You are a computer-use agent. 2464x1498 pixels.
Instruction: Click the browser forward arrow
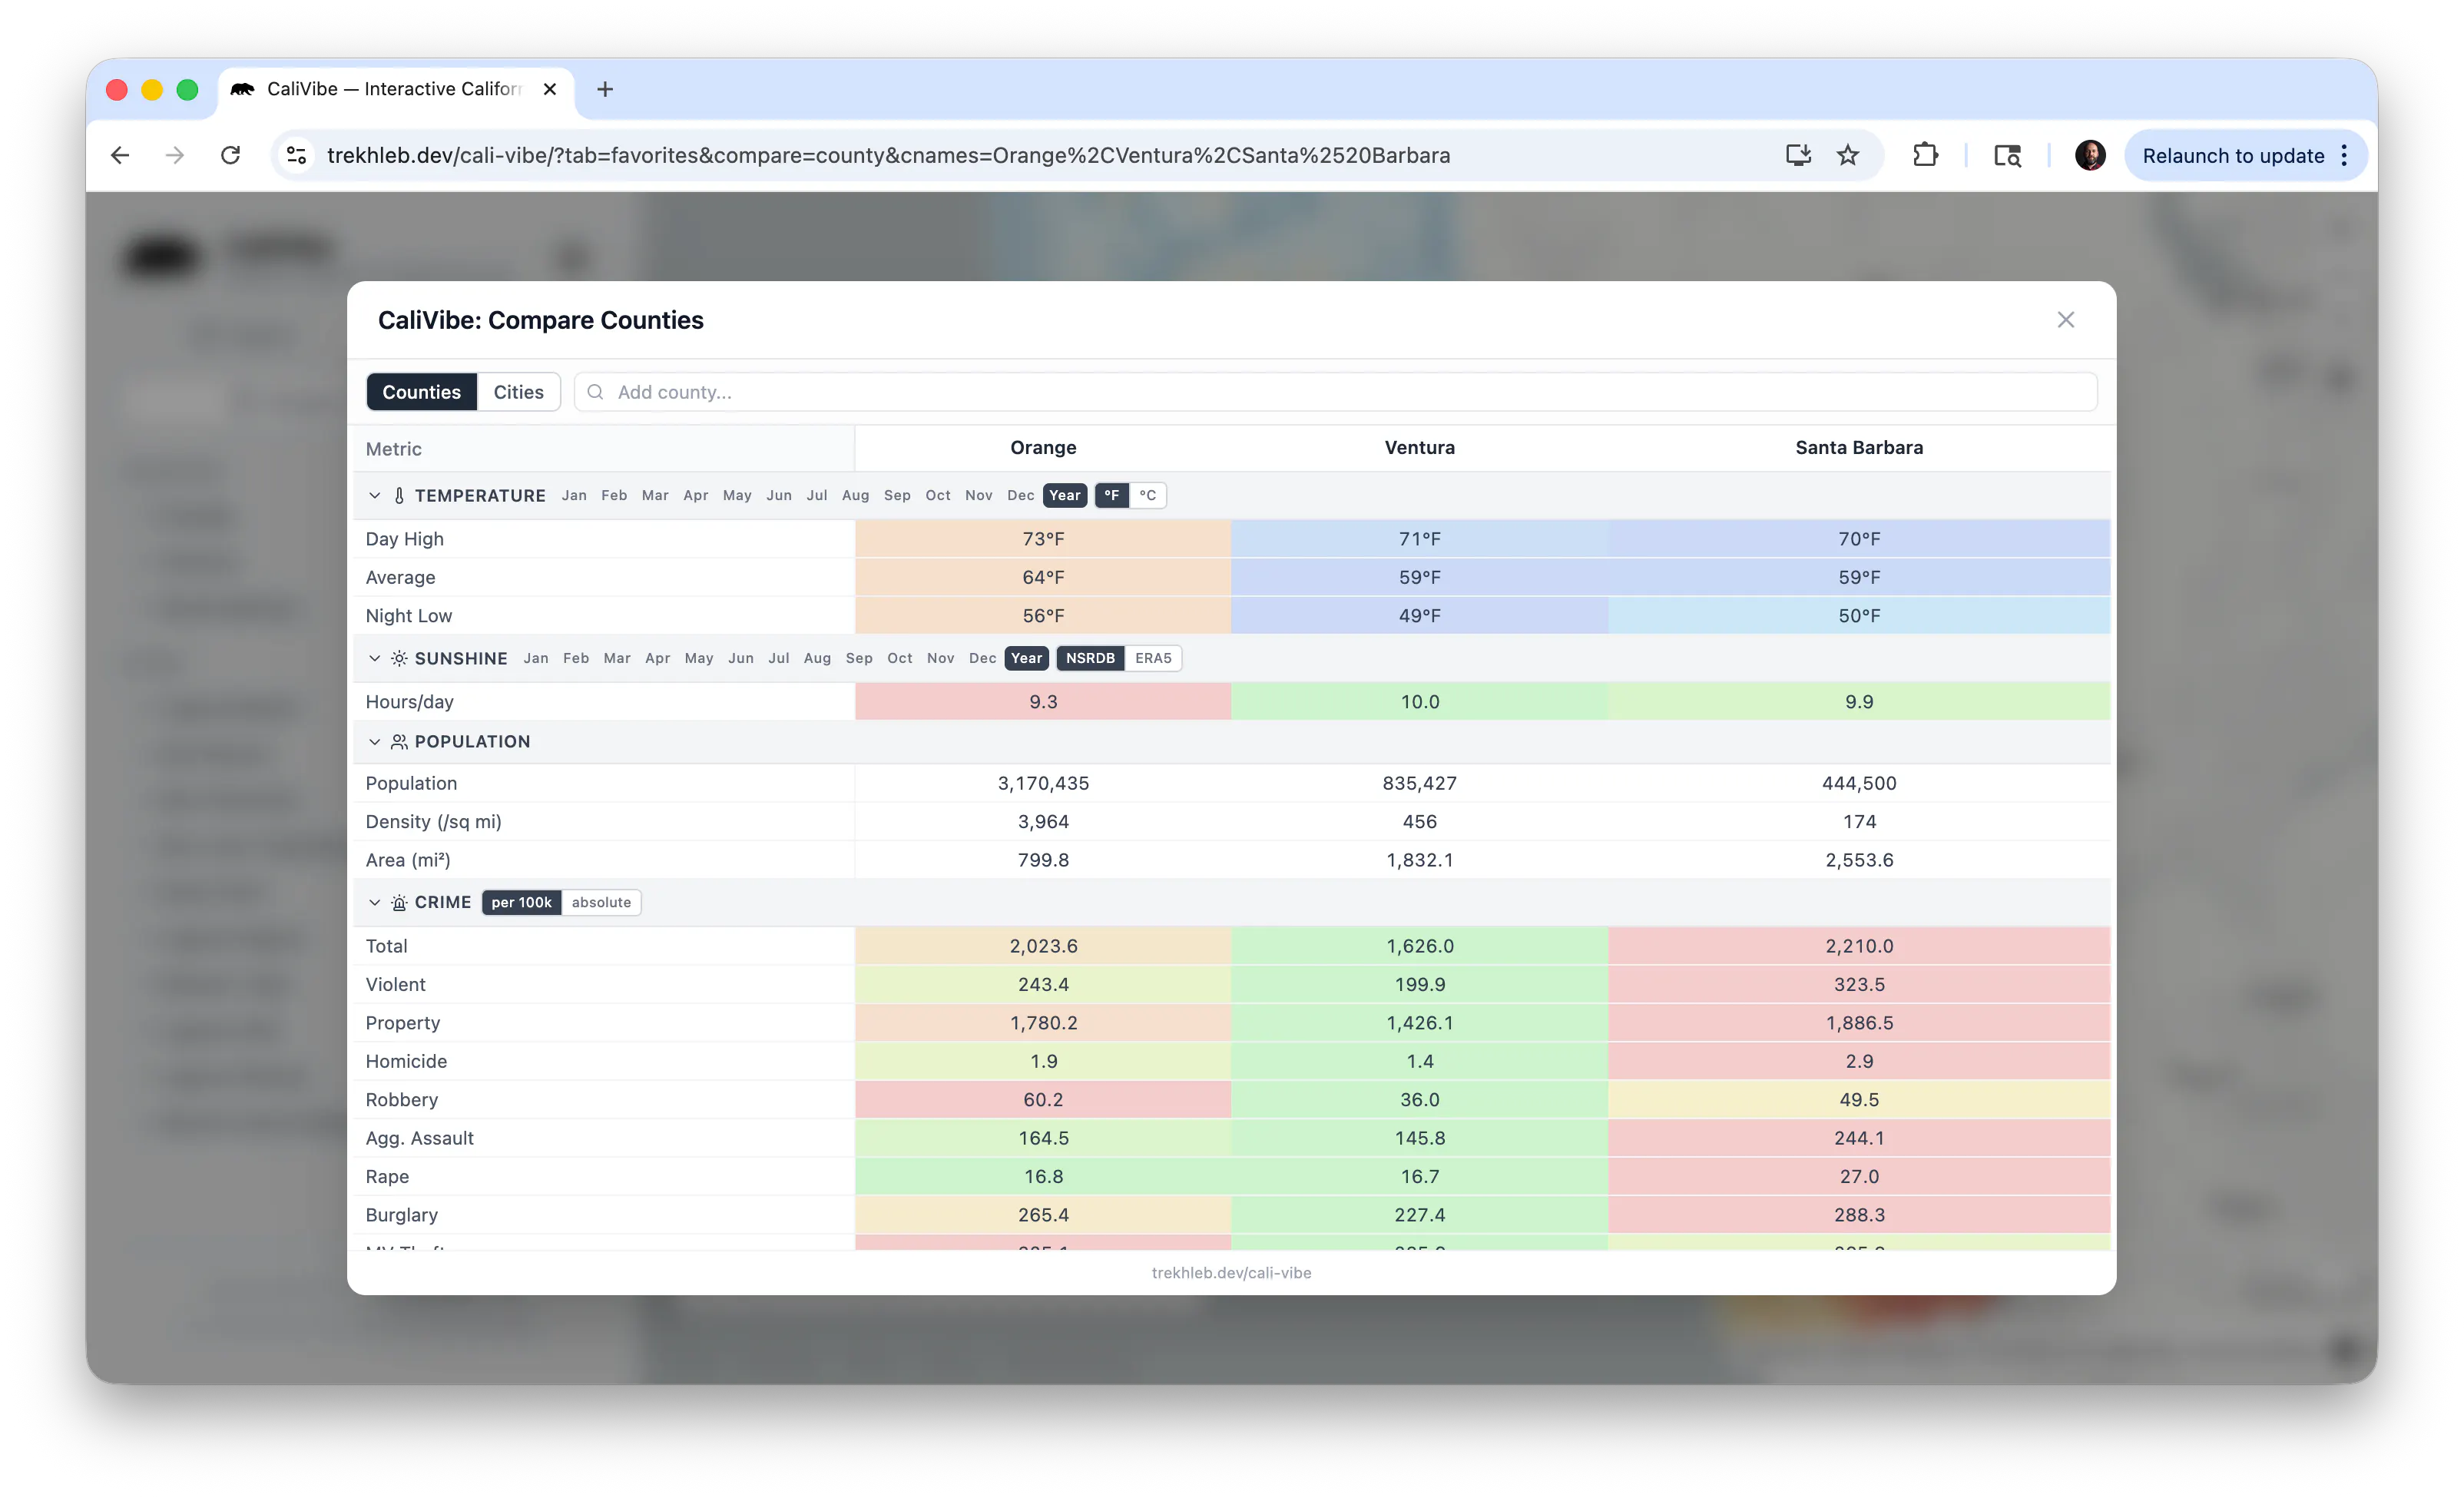pyautogui.click(x=175, y=155)
